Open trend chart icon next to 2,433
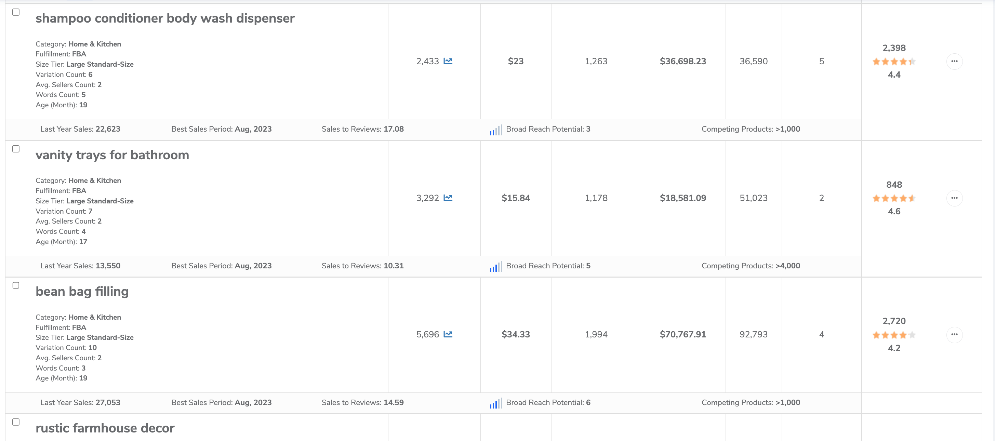The height and width of the screenshot is (441, 995). [448, 61]
